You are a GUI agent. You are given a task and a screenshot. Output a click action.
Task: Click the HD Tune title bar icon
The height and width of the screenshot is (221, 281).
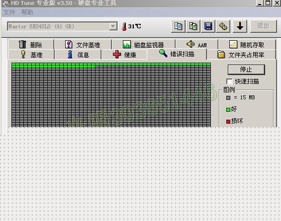coord(6,3)
